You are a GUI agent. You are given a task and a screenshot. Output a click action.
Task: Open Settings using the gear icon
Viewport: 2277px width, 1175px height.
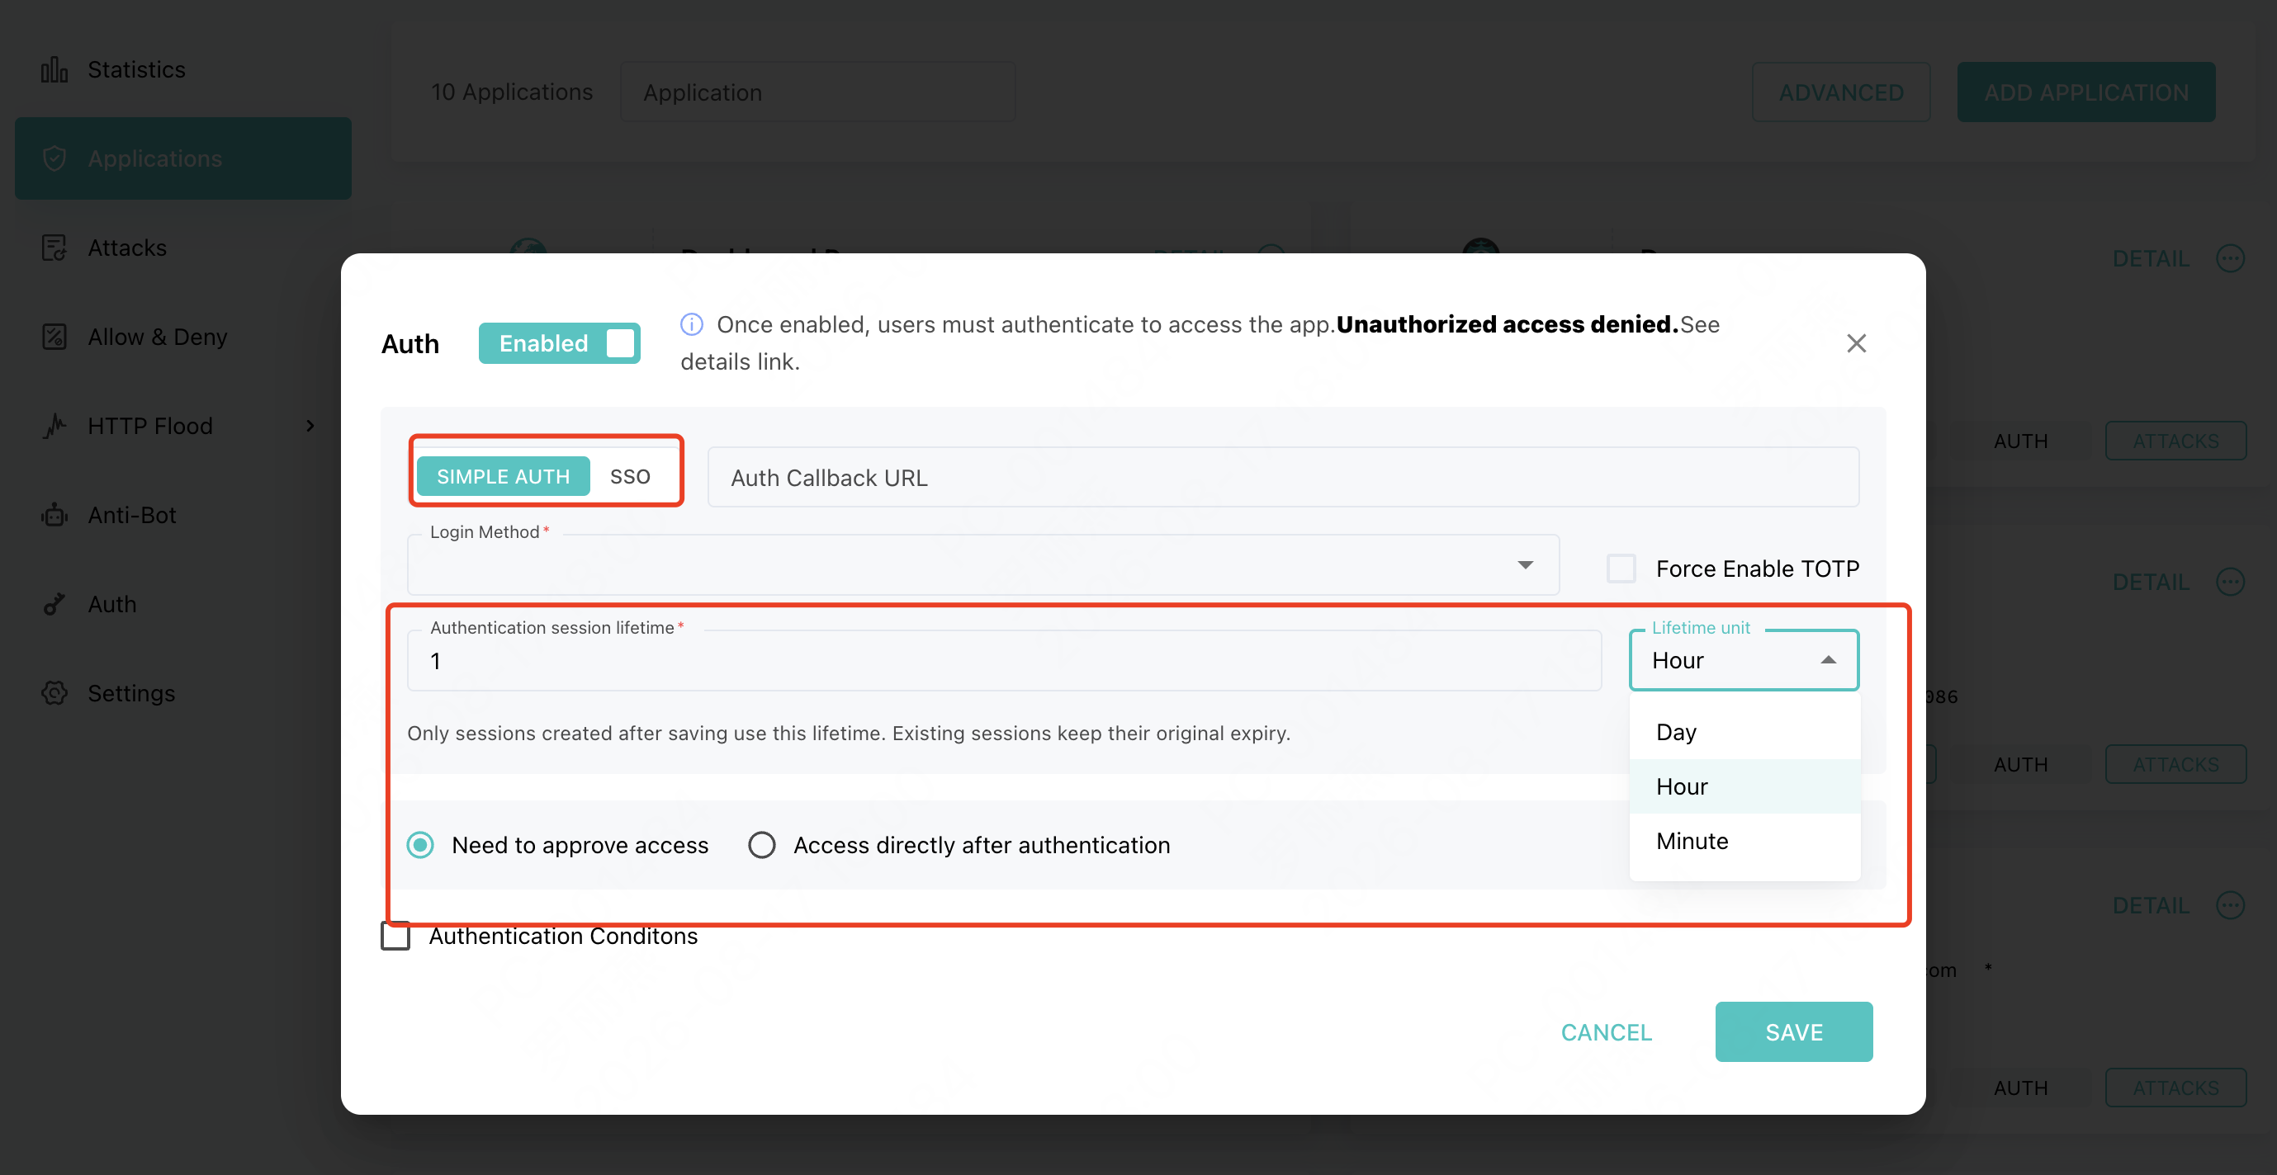pos(54,693)
